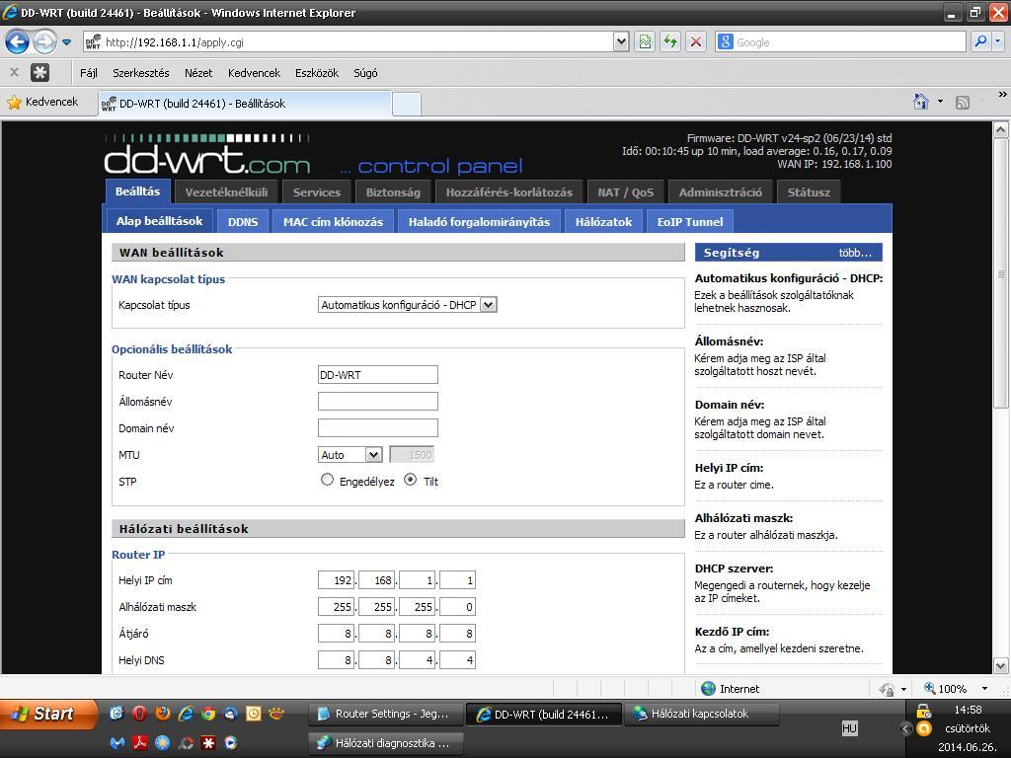Click the protected mode lock status icon
The image size is (1011, 758).
tap(887, 689)
